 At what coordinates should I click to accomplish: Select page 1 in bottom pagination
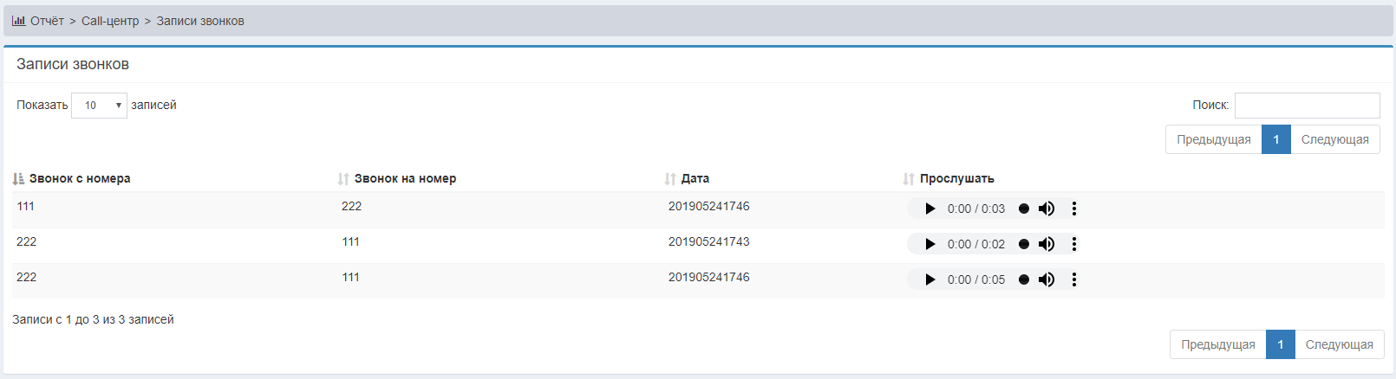coord(1280,344)
